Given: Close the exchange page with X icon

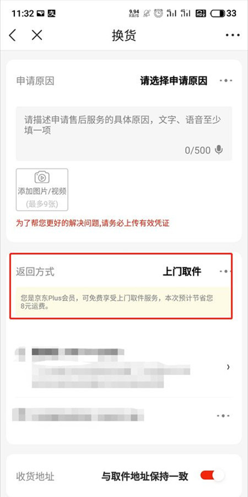Looking at the screenshot, I should pyautogui.click(x=37, y=35).
